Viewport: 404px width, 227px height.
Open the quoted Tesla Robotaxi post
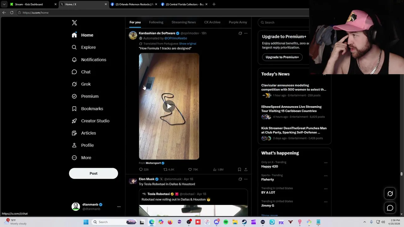pos(193,202)
